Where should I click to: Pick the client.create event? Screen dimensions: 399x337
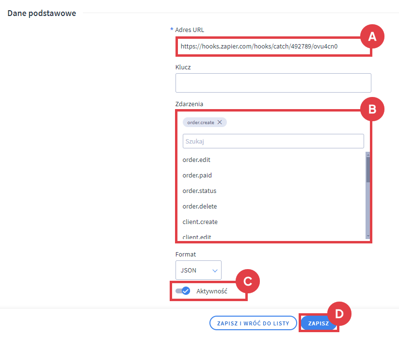point(200,222)
